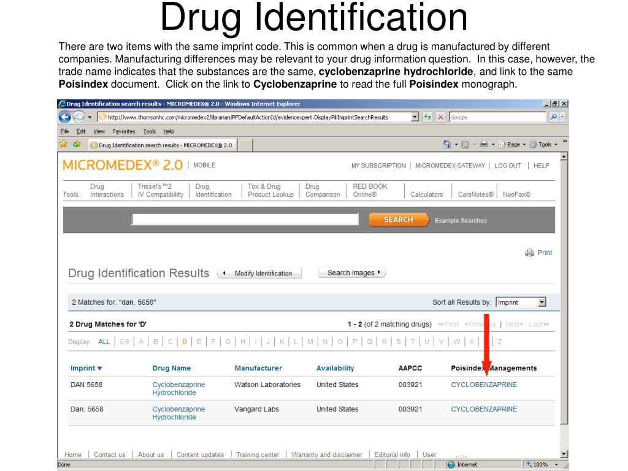628x471 pixels.
Task: Open the Sort all Results by dropdown
Action: tap(521, 302)
